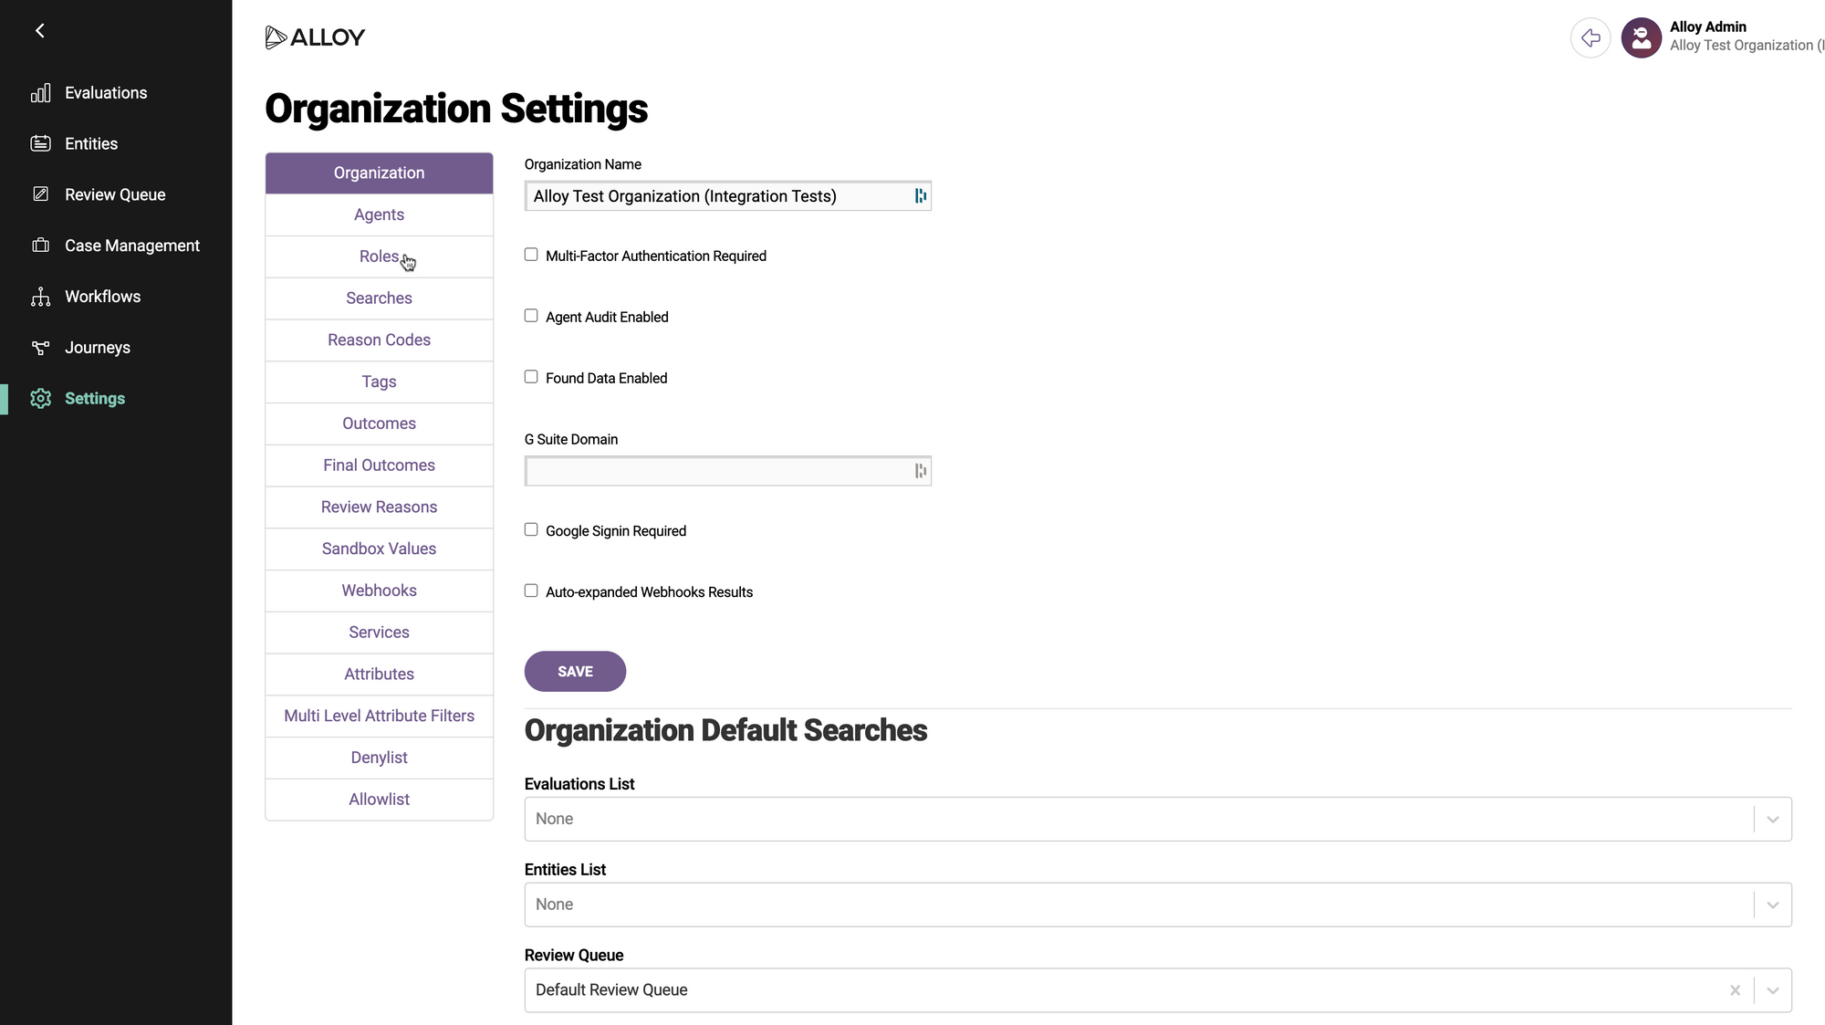This screenshot has height=1025, width=1825.
Task: Expand the Evaluations List dropdown
Action: (1772, 820)
